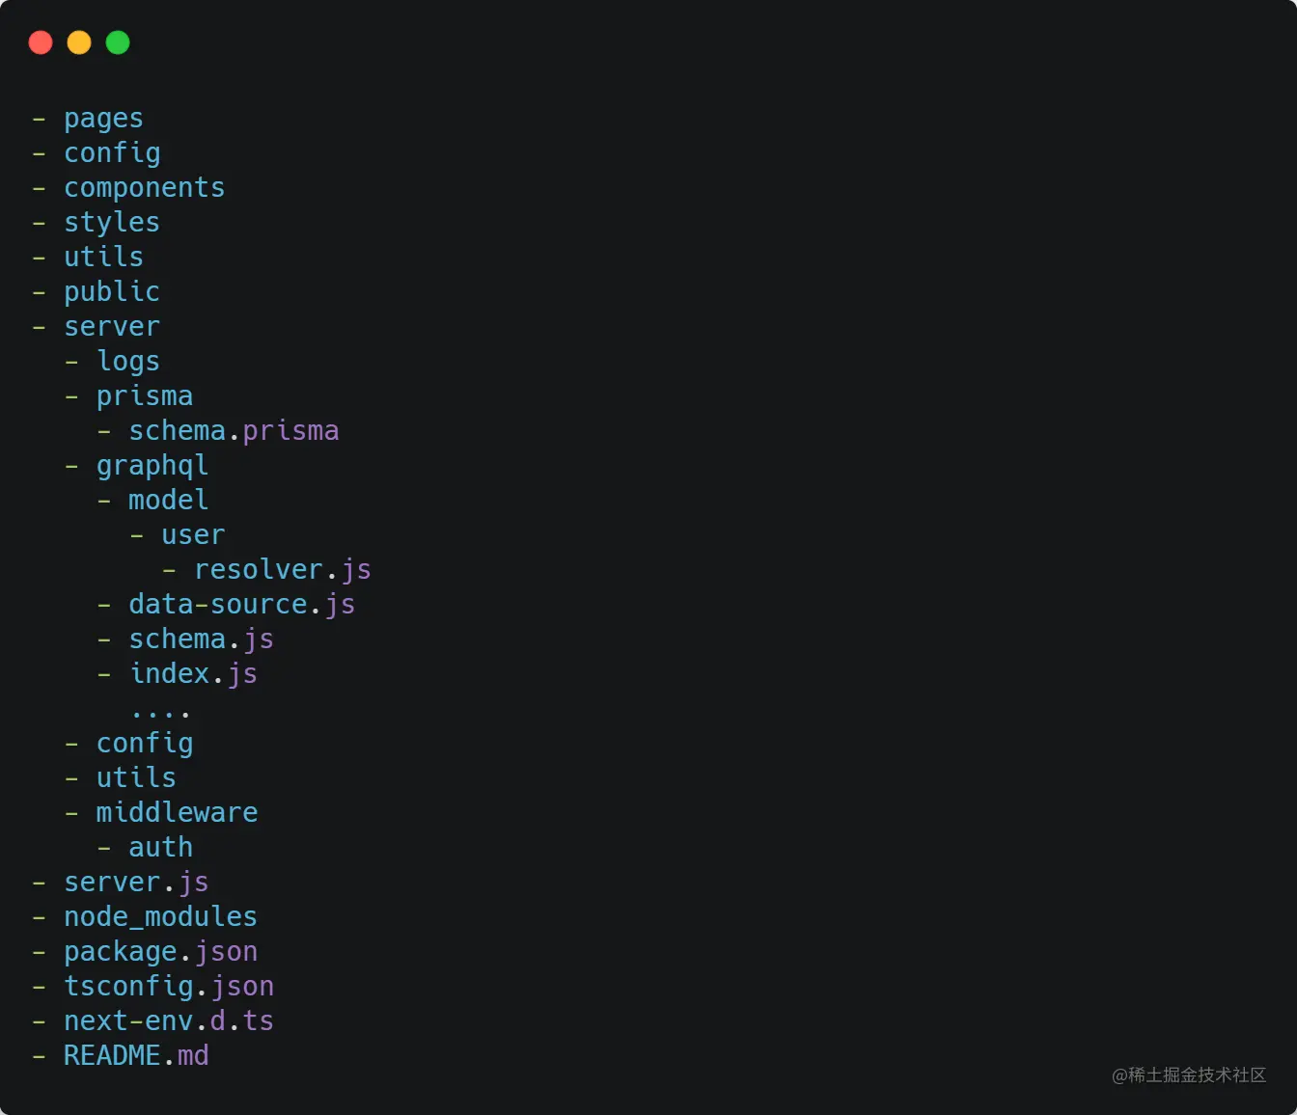Open the public folder entry
The image size is (1297, 1115).
pyautogui.click(x=112, y=291)
